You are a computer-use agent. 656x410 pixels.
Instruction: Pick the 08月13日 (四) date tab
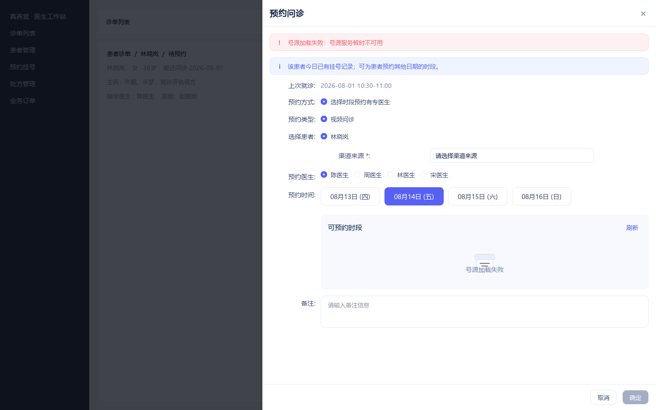(x=350, y=196)
